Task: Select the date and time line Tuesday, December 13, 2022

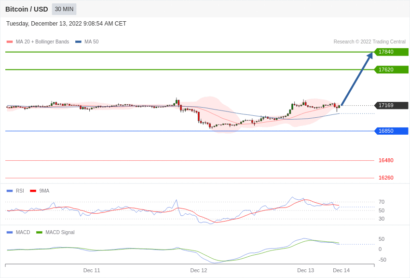Action: point(66,24)
